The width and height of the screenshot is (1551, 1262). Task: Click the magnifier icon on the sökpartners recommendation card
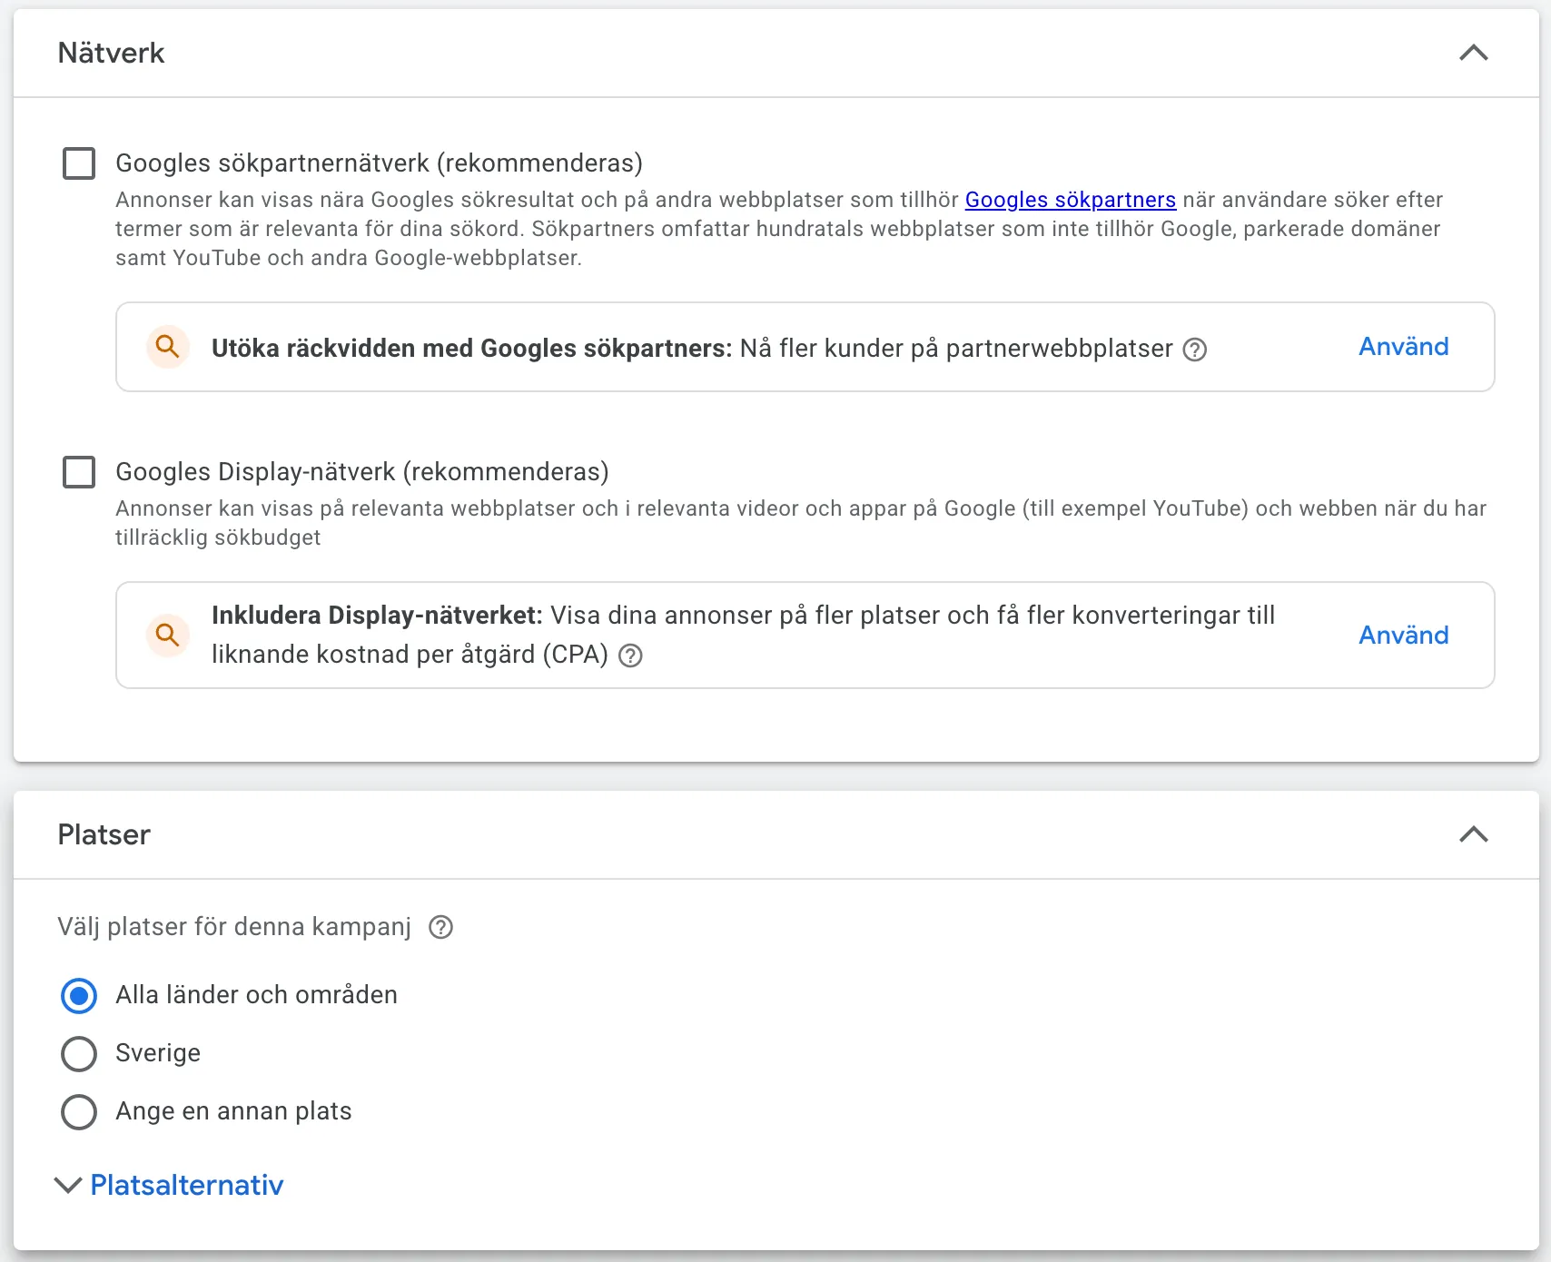pyautogui.click(x=167, y=347)
